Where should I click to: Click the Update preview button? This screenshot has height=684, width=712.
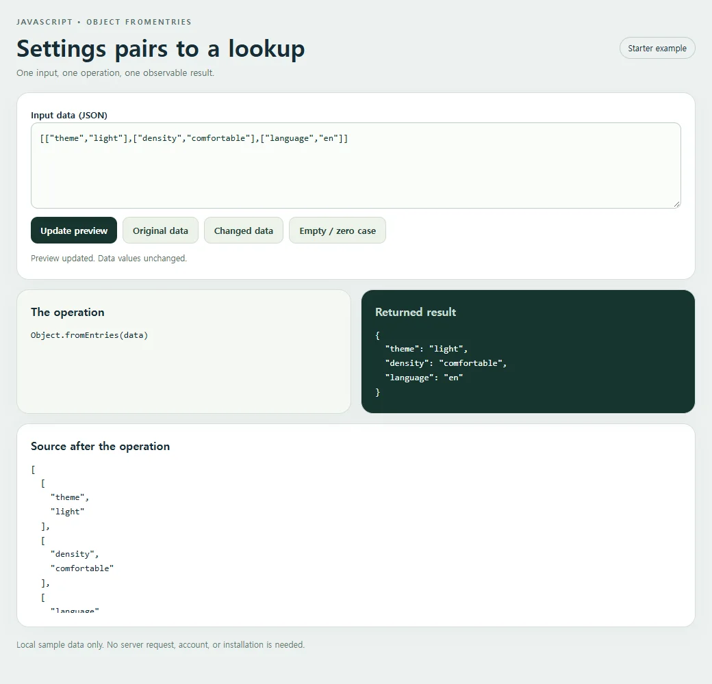pos(74,231)
